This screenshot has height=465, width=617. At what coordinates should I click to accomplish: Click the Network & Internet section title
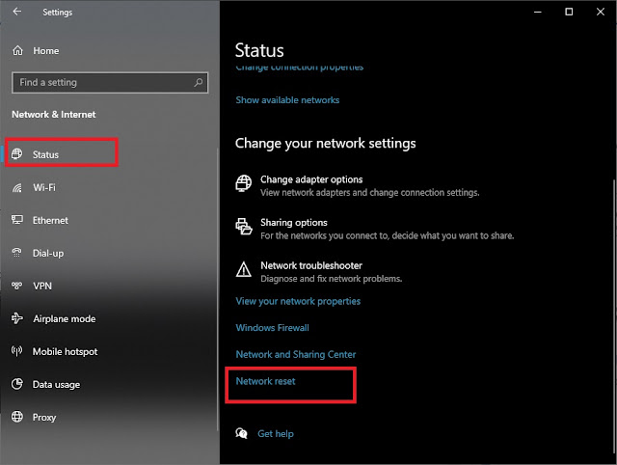point(54,114)
